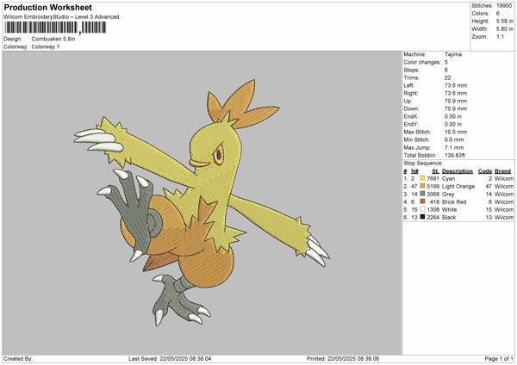Image resolution: width=517 pixels, height=365 pixels.
Task: Click the 'EndX:' label
Action: click(411, 116)
